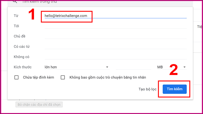Enable 'Chứa tệp đính kèm' checkbox
This screenshot has width=203, height=114.
16,78
